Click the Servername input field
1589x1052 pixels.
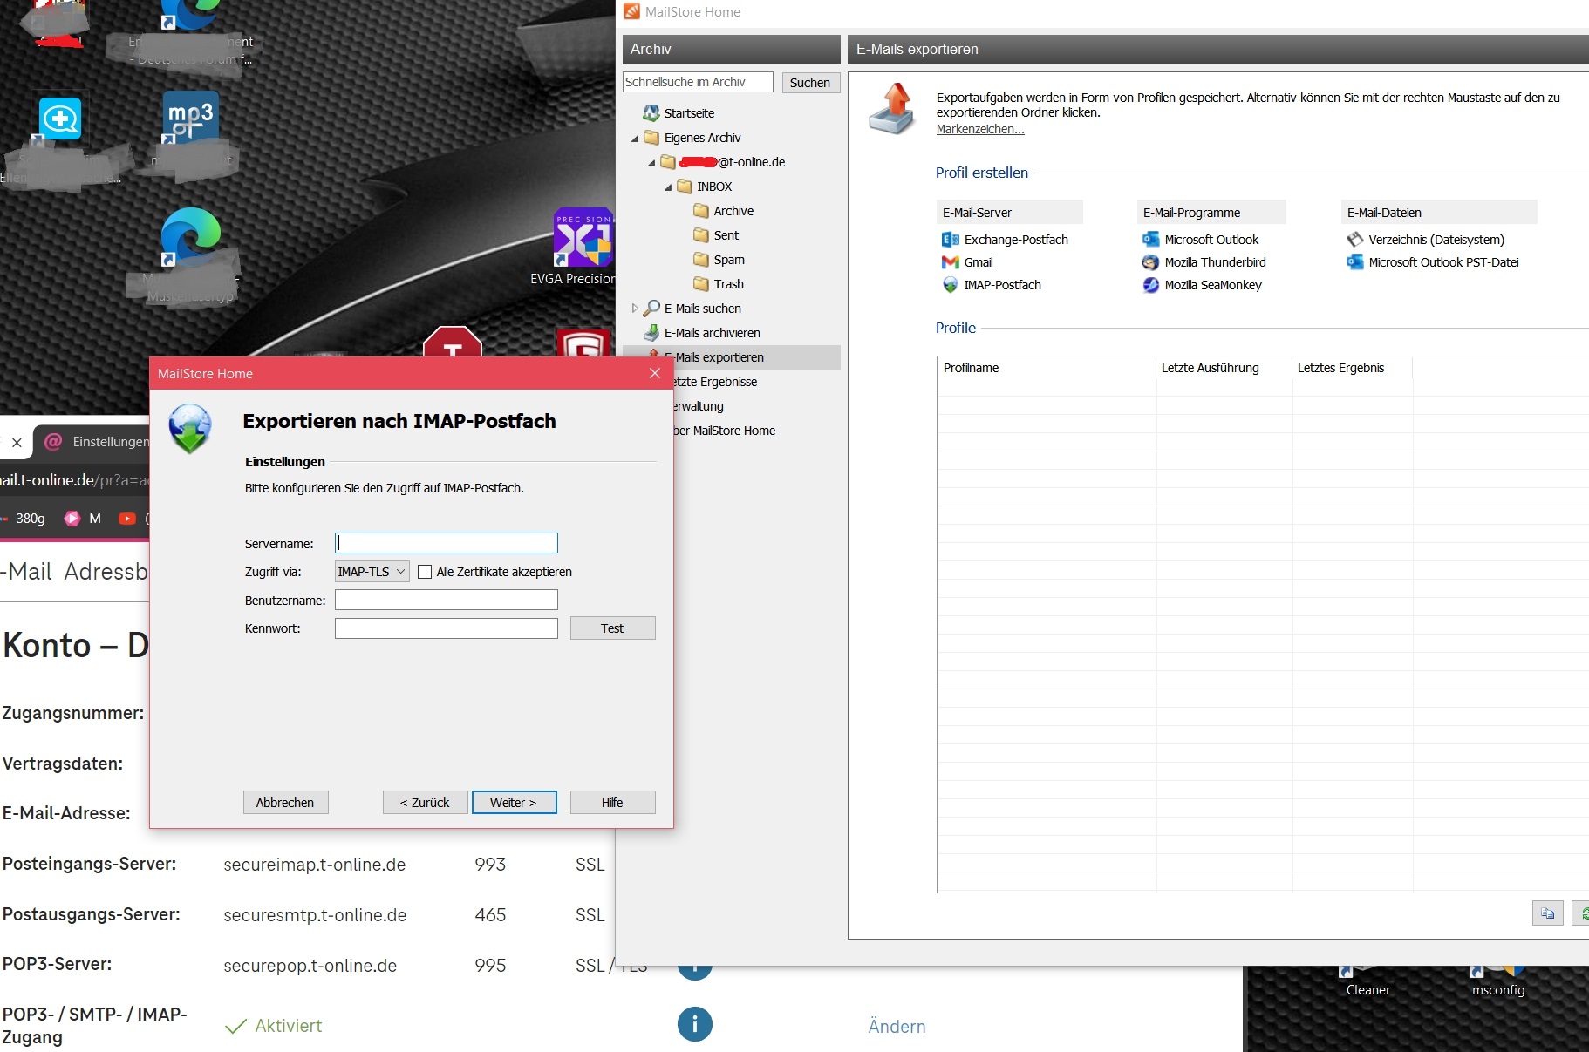coord(447,543)
